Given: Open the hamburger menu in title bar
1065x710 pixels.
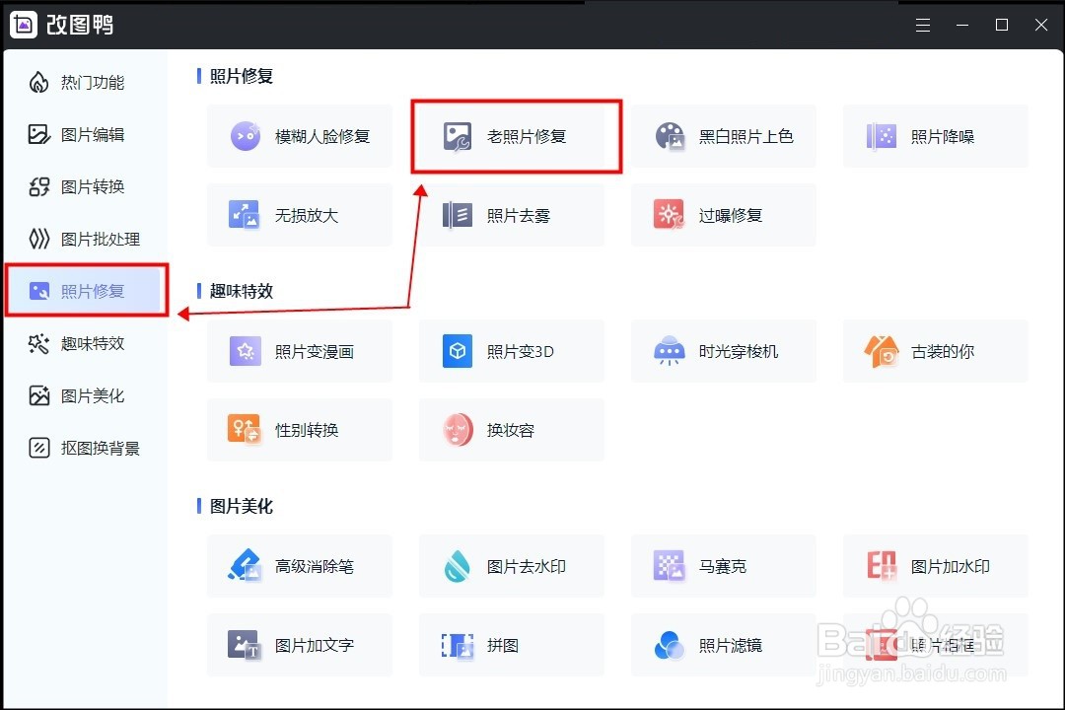Looking at the screenshot, I should click(x=923, y=24).
